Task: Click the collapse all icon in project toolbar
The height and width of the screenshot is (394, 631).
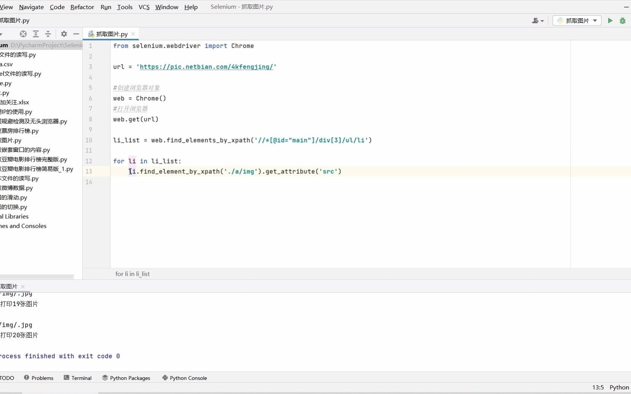Action: pos(48,34)
